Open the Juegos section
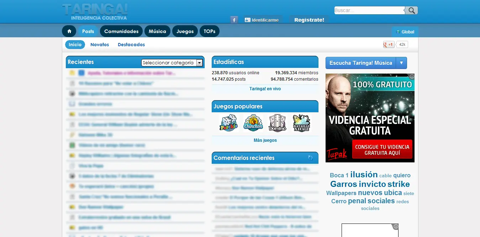The height and width of the screenshot is (237, 480). 185,31
